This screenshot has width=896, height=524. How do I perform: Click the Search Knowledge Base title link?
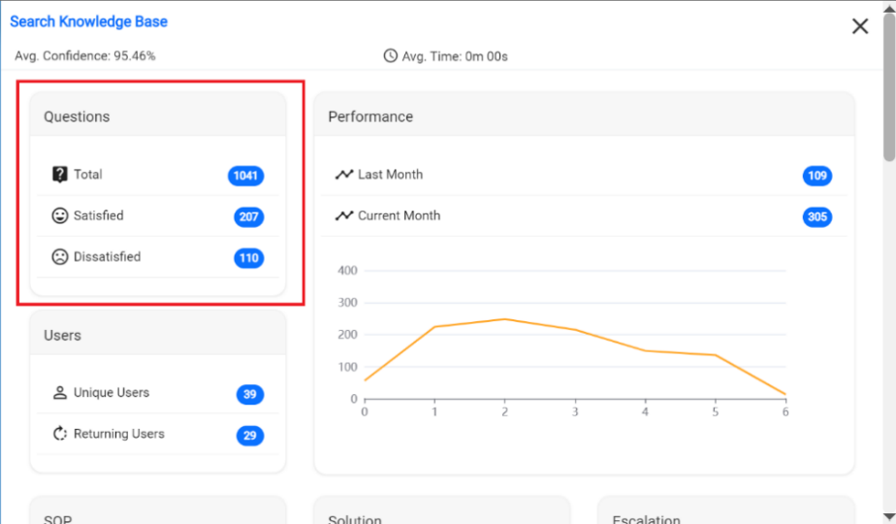click(88, 21)
